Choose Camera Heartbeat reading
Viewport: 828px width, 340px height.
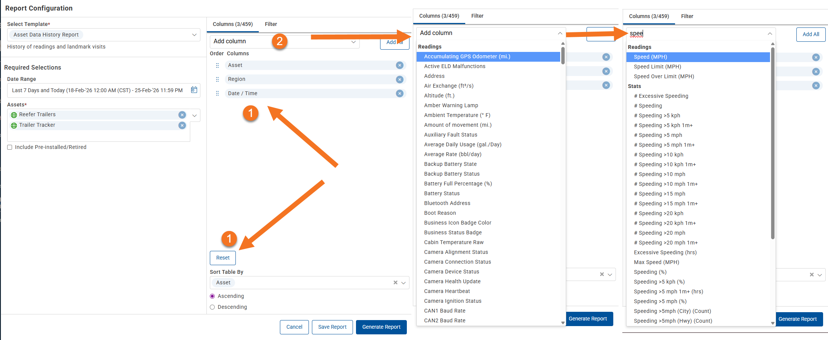pos(488,291)
